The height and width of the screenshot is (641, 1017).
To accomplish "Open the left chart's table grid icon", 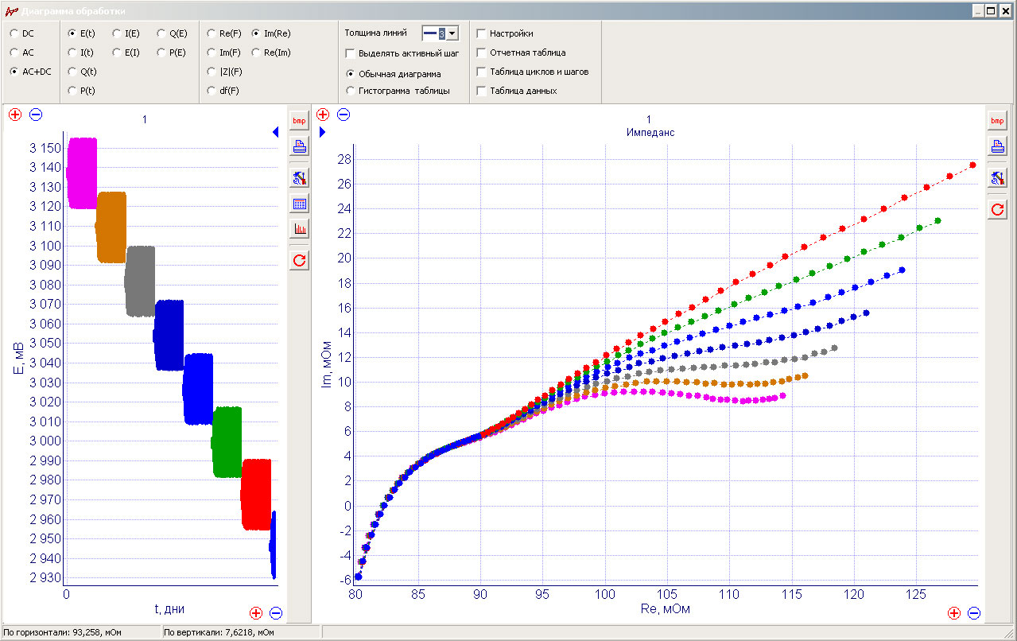I will 299,204.
